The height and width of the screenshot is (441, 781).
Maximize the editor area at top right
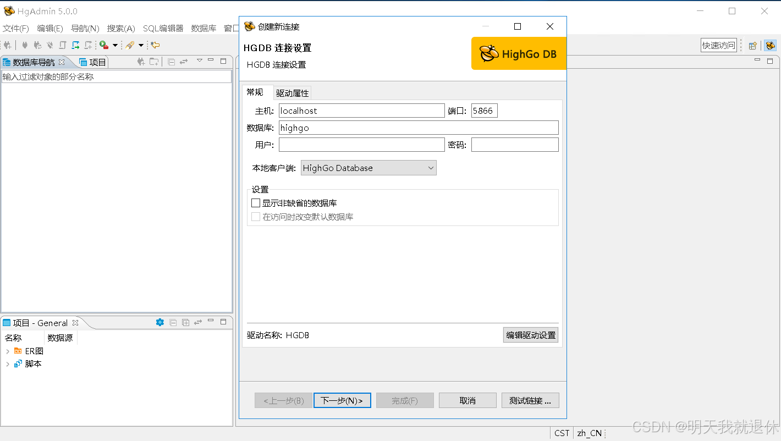coord(770,60)
